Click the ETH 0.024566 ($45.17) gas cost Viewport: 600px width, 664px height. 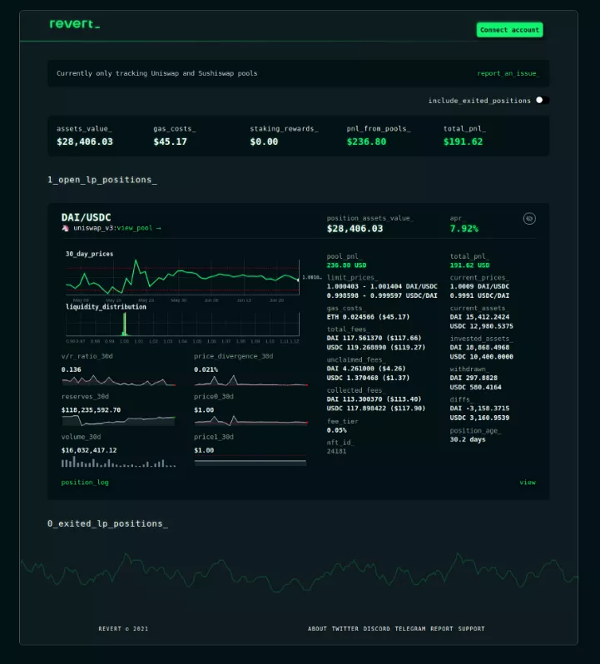click(x=368, y=317)
